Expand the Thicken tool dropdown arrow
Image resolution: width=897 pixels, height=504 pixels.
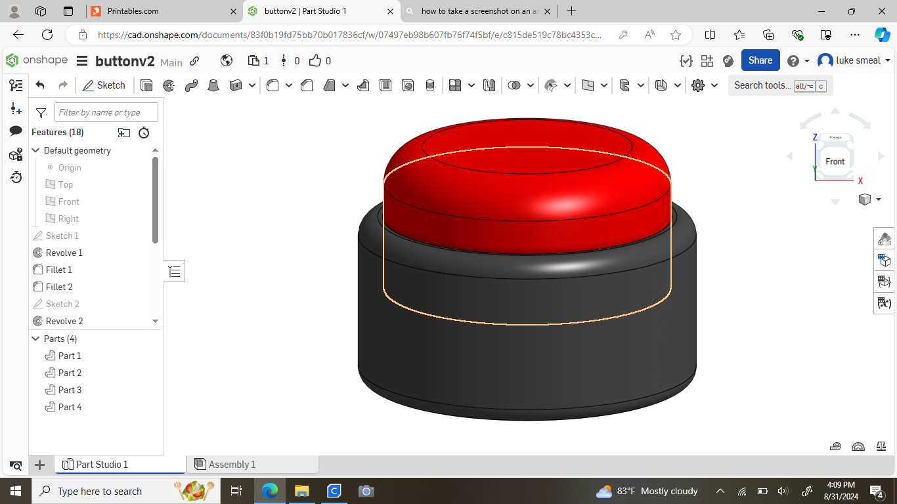252,85
